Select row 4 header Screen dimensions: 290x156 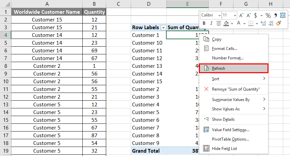click(x=6, y=35)
